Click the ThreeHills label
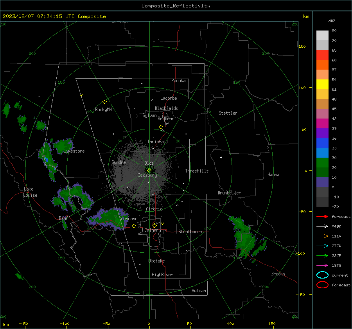Image resolution: width=352 pixels, height=329 pixels. [x=197, y=171]
